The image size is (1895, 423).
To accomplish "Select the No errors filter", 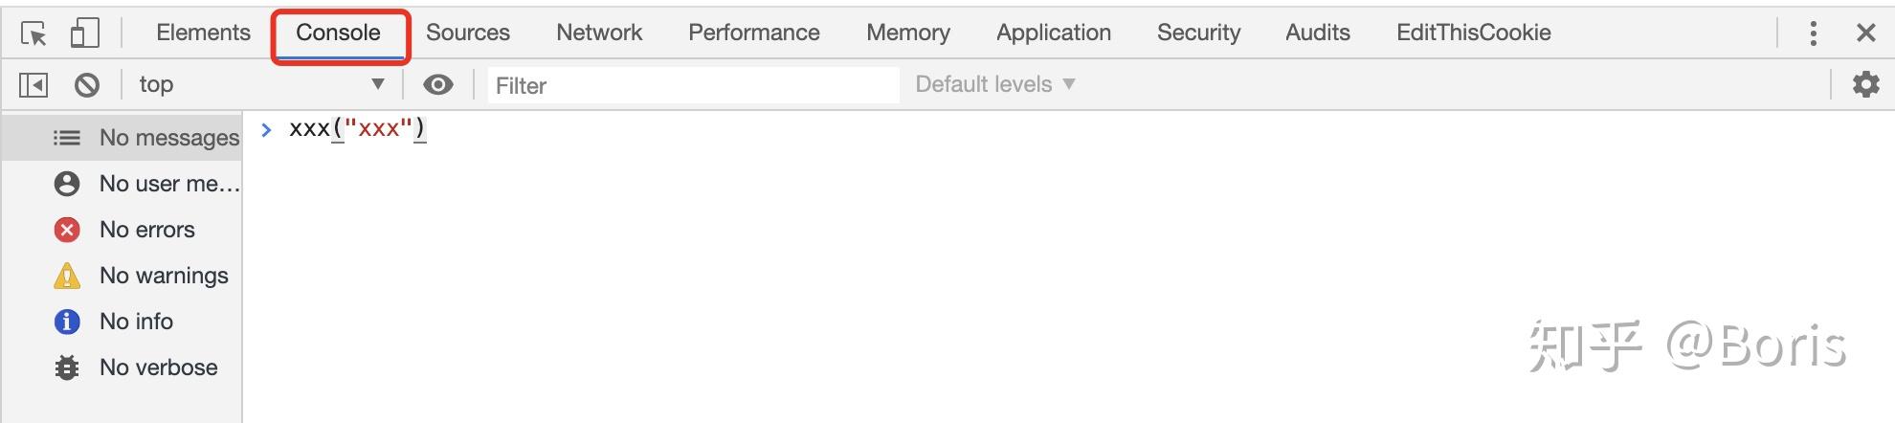I will coord(146,230).
